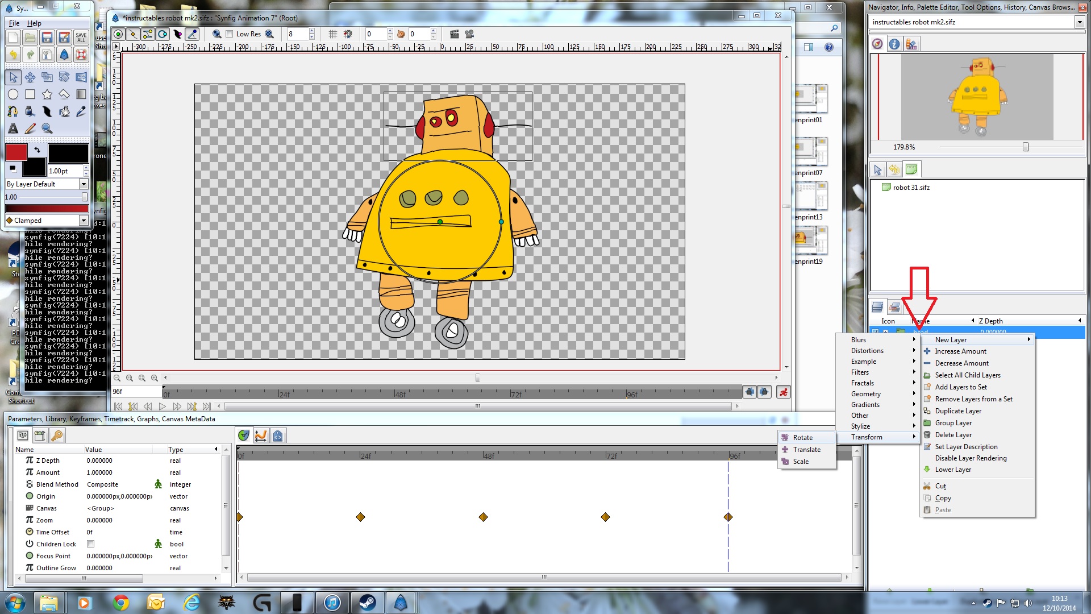Click the robot preview thumbnail in Navigator
The image size is (1091, 614).
(977, 97)
